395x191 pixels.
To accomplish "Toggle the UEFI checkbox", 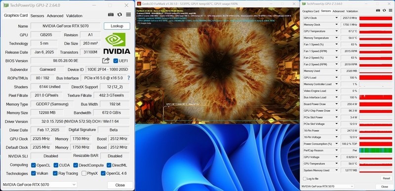I will [x=116, y=61].
